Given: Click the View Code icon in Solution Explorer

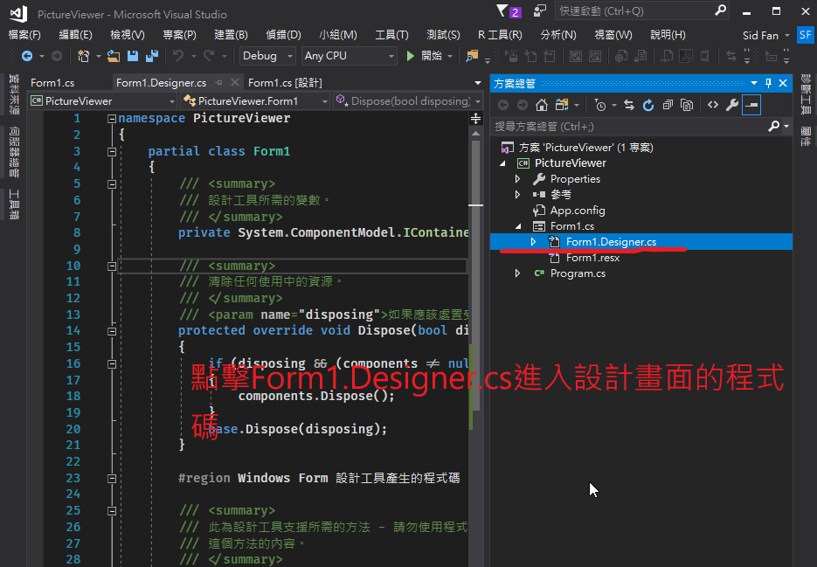Looking at the screenshot, I should (713, 105).
